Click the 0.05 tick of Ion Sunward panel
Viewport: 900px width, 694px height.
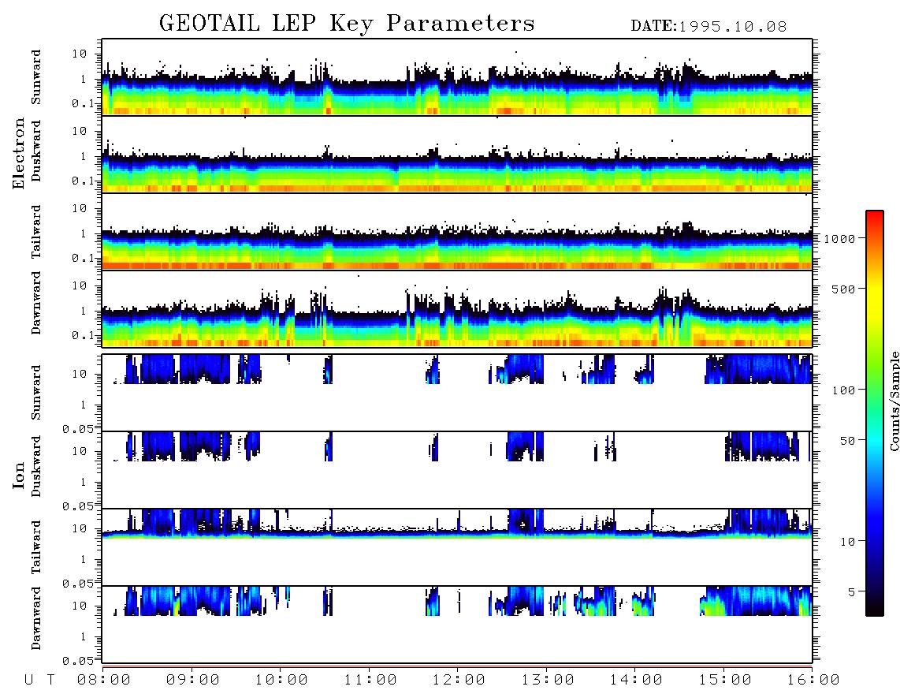[x=78, y=428]
